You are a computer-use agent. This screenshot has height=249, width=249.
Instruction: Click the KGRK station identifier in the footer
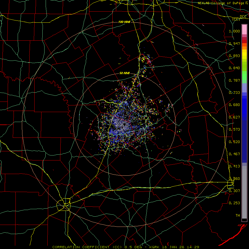tap(155, 247)
